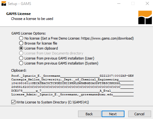The width and height of the screenshot is (153, 119).
Task: Click the clipboard line starting 'Prof._Ignacio_E._Grossmann'
Action: (x=72, y=76)
